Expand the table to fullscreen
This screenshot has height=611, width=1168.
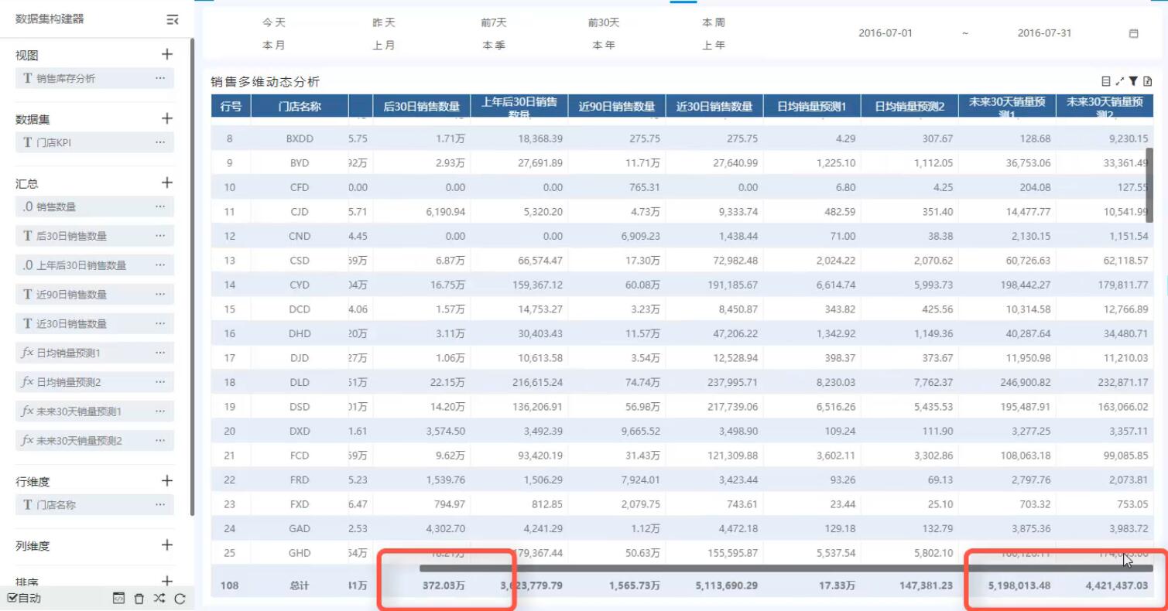point(1120,81)
